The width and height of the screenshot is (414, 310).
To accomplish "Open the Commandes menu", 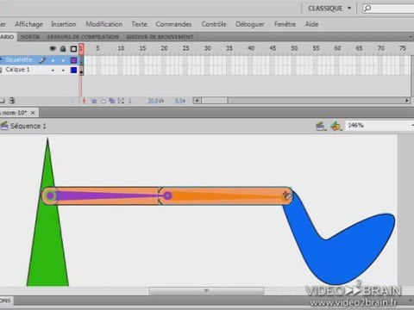I will [173, 24].
